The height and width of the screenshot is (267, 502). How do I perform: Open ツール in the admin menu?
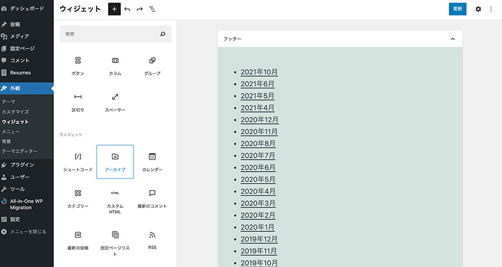[x=27, y=189]
